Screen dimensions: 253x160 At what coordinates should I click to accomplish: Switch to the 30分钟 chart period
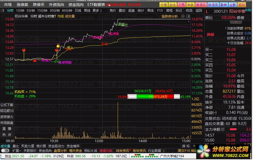[55, 11]
